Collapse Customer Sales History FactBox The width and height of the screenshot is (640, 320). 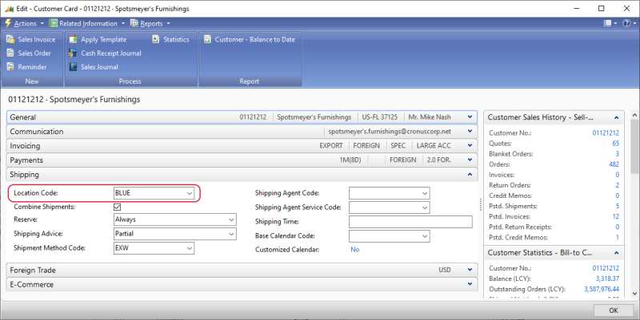tap(616, 117)
